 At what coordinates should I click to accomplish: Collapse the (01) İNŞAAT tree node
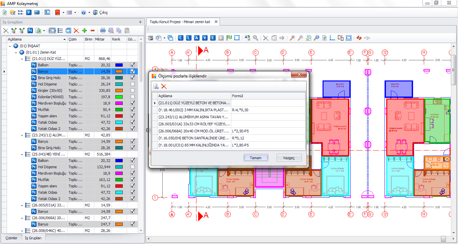pyautogui.click(x=10, y=46)
